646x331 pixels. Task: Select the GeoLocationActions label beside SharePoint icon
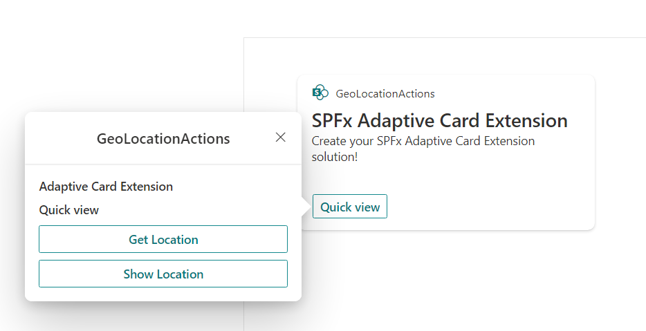click(385, 94)
